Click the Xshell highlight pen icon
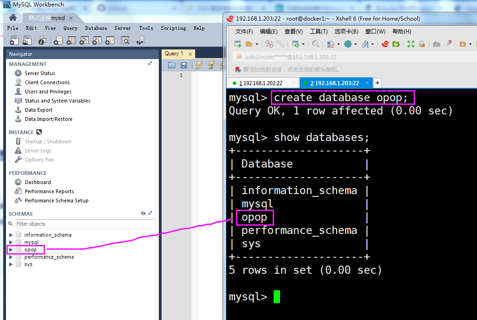Viewport: 477px width, 320px height. (x=448, y=44)
